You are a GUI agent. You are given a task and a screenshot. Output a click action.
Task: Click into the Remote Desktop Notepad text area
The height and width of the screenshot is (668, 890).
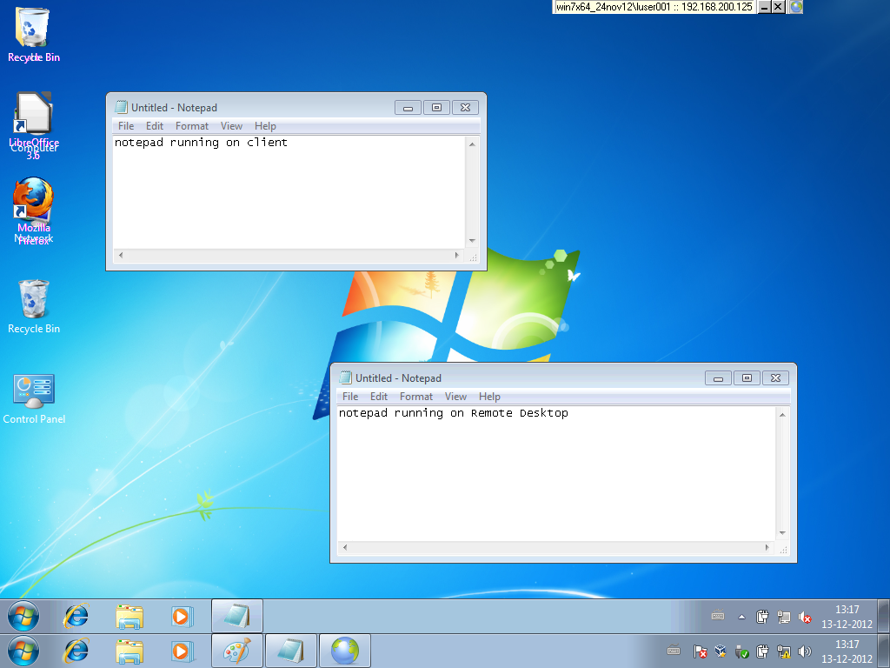click(556, 478)
